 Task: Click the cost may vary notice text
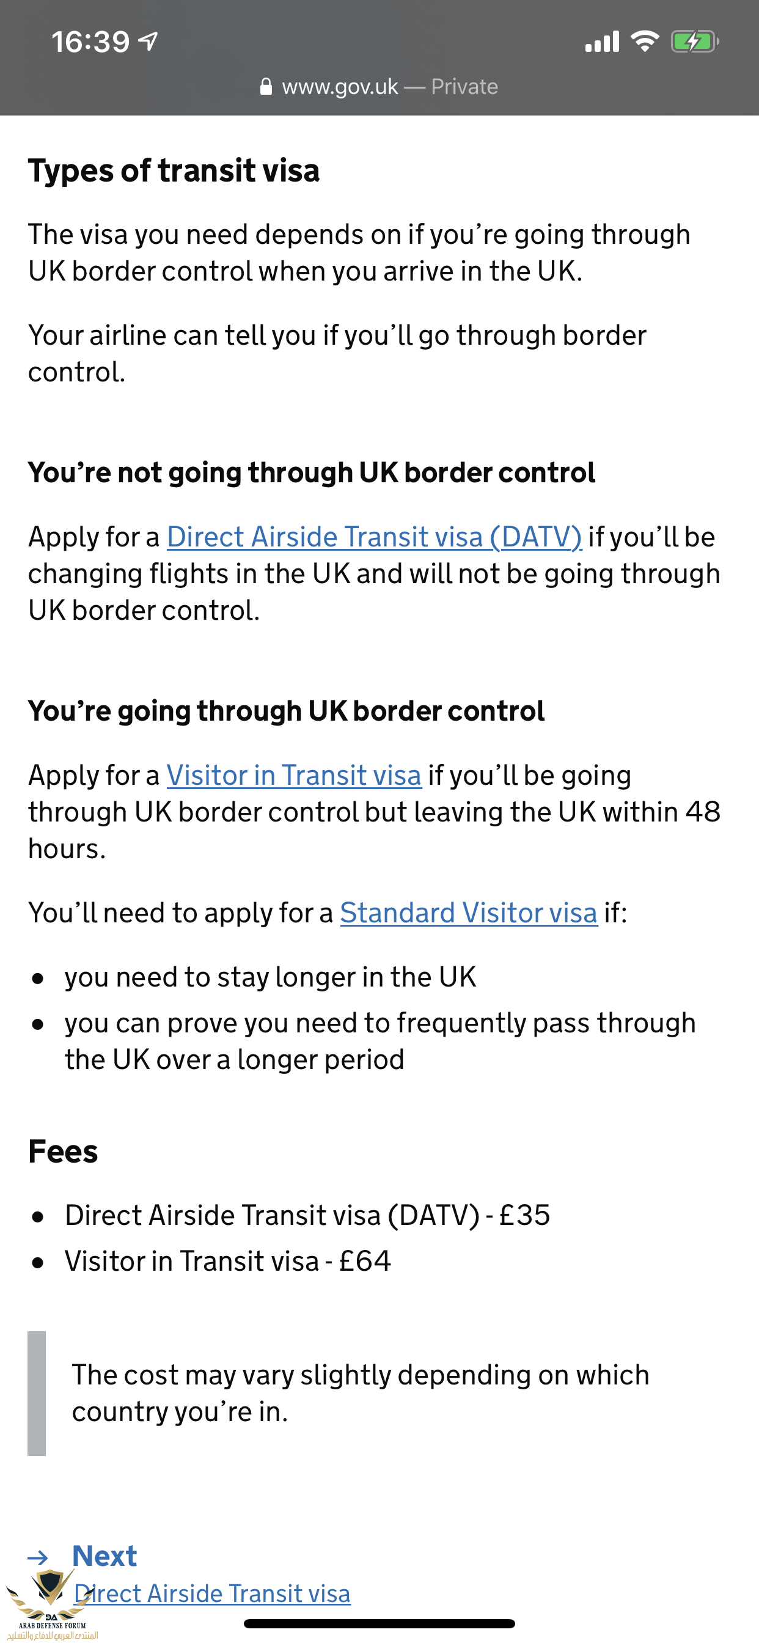[361, 1393]
